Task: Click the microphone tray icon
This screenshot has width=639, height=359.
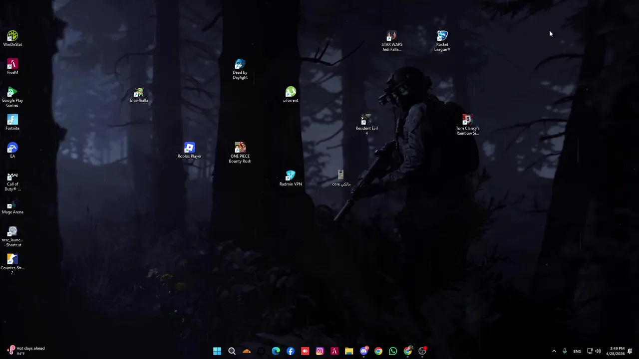Action: tap(565, 351)
